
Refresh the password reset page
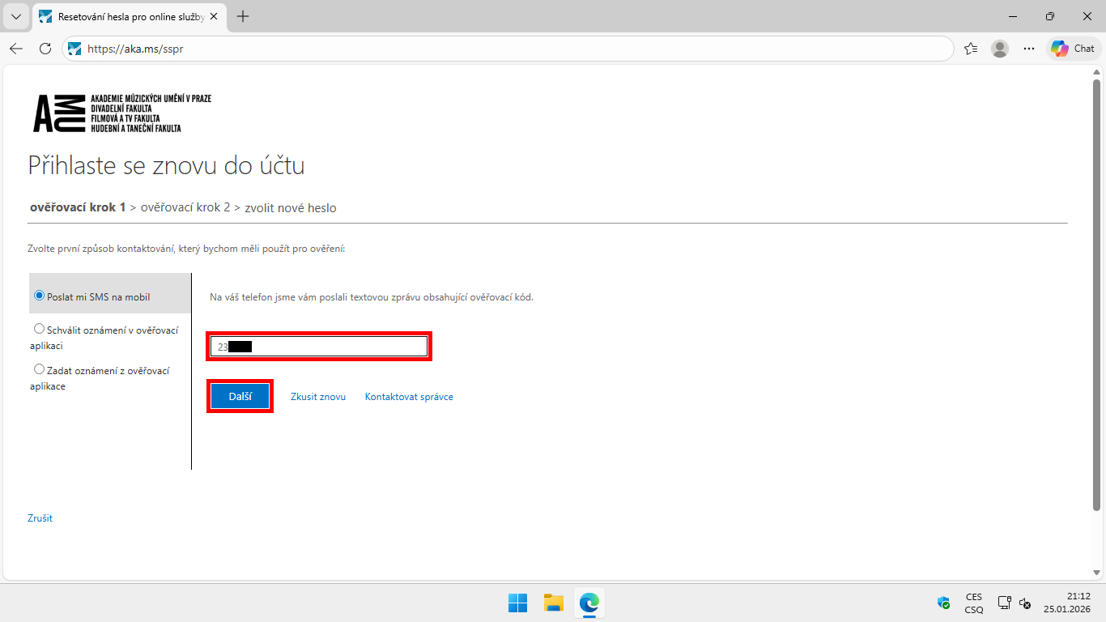point(45,49)
